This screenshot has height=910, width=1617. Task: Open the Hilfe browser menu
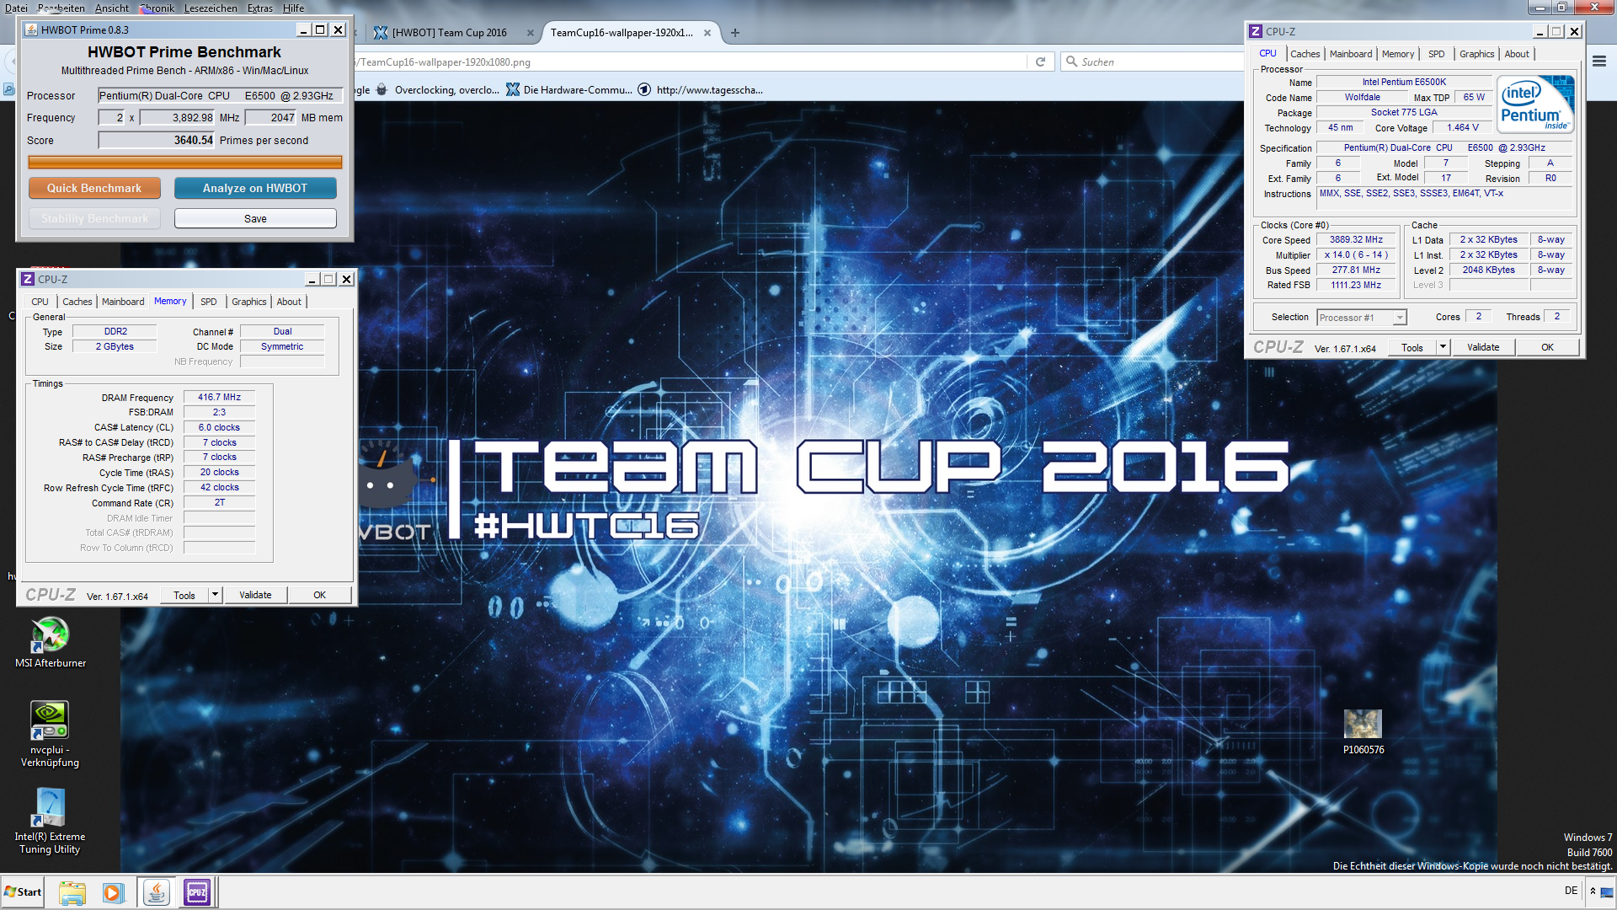tap(294, 8)
